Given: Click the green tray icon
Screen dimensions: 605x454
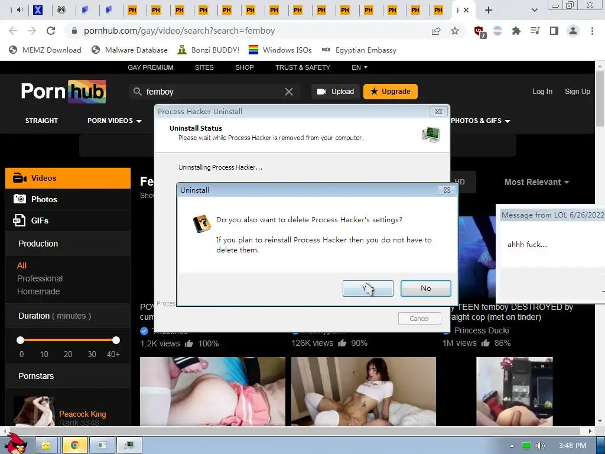Looking at the screenshot, I should tap(526, 446).
